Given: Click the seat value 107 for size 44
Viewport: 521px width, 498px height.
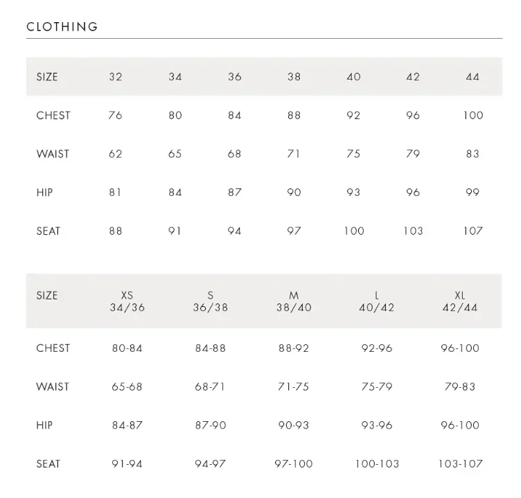Looking at the screenshot, I should pyautogui.click(x=473, y=231).
